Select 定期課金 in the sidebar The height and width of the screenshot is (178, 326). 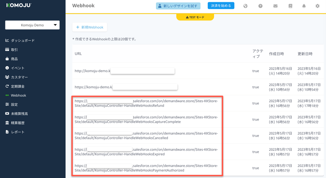coord(17,86)
